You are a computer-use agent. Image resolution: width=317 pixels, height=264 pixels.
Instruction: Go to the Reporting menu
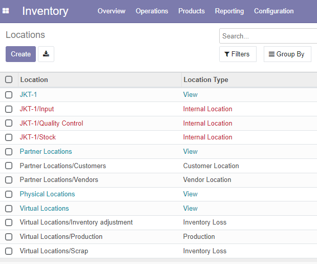(x=229, y=11)
